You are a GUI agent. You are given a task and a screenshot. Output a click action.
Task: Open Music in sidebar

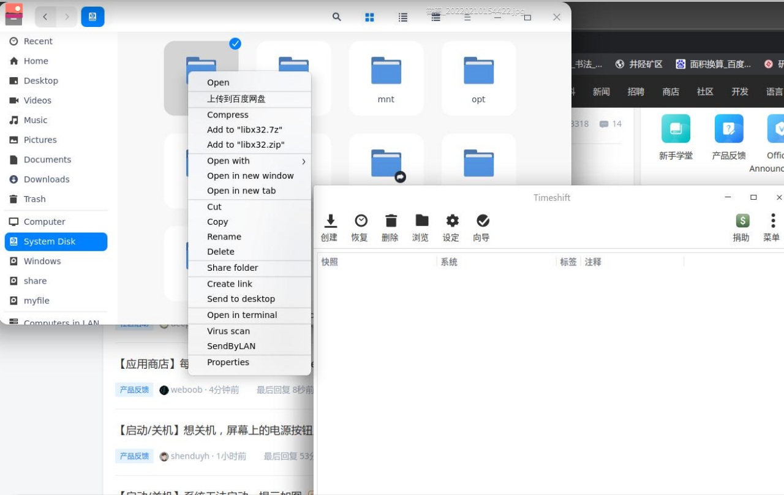coord(56,120)
